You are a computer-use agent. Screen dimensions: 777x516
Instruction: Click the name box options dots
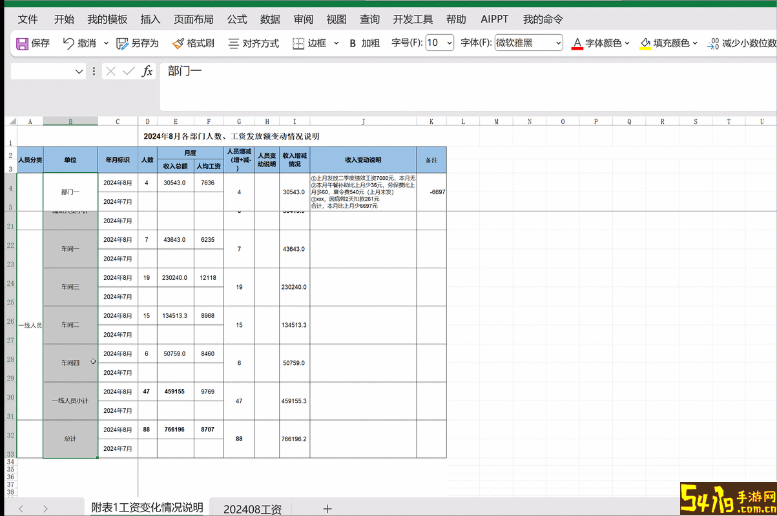[x=94, y=71]
